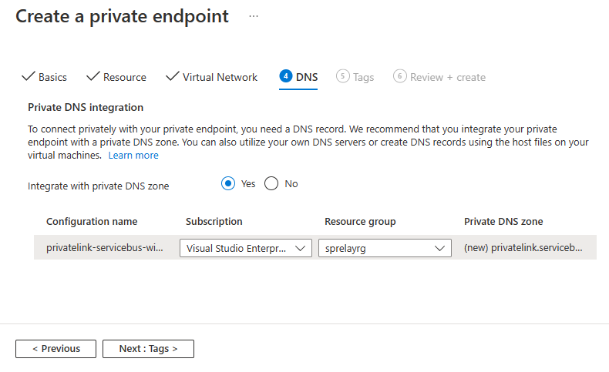The image size is (609, 372).
Task: Click the step 5 Tags number badge
Action: pos(343,76)
